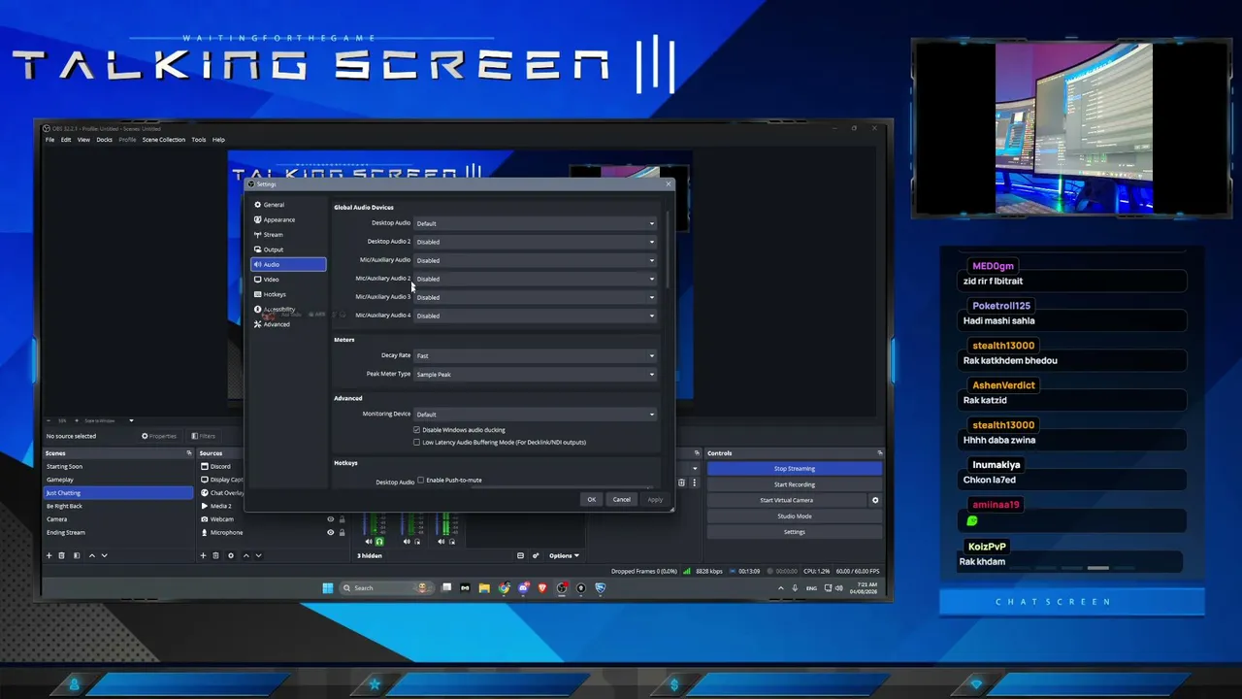Viewport: 1242px width, 699px height.
Task: Close the Settings dialog with X
Action: pyautogui.click(x=668, y=183)
